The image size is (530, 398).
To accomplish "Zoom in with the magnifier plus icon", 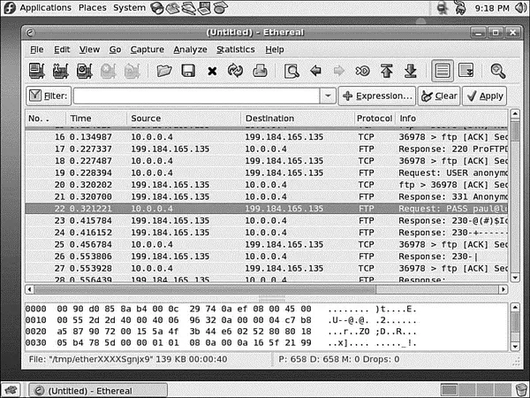I will [498, 71].
